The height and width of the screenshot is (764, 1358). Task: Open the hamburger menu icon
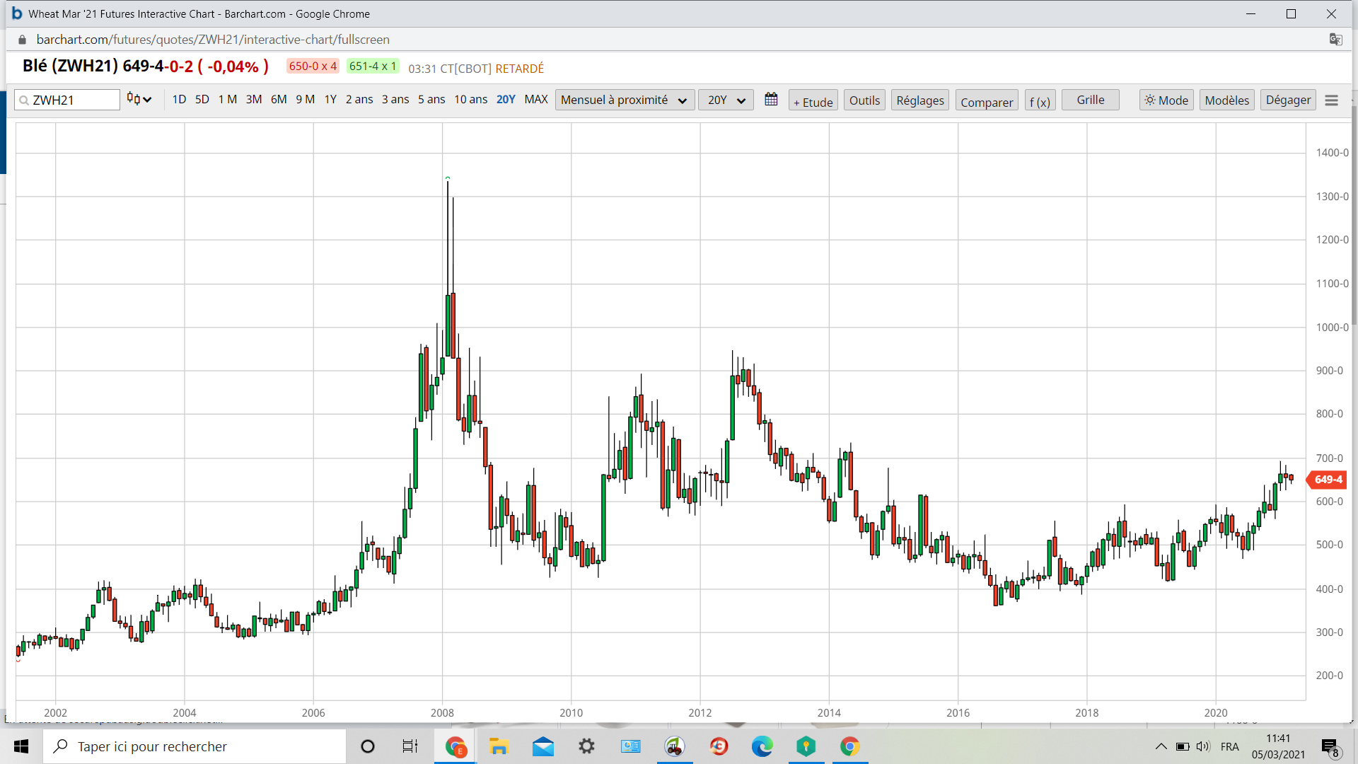pos(1331,100)
